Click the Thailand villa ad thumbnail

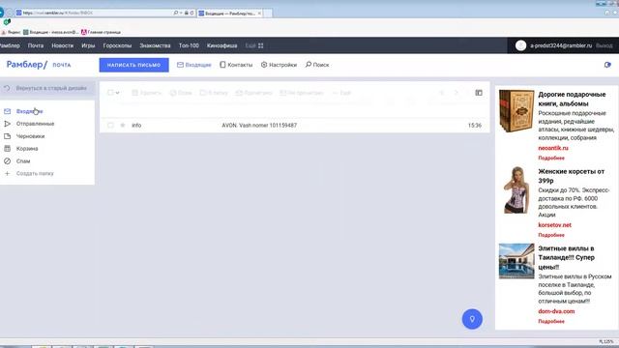click(x=516, y=261)
